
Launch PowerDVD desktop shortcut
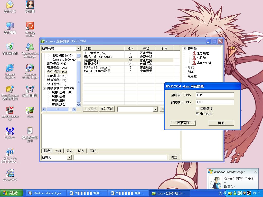[10, 175]
